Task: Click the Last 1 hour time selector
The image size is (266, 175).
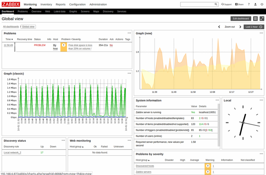Action: point(254,27)
